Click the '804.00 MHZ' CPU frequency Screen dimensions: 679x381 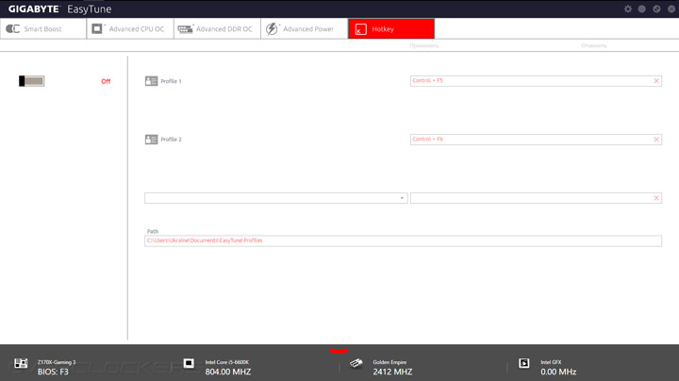click(228, 372)
